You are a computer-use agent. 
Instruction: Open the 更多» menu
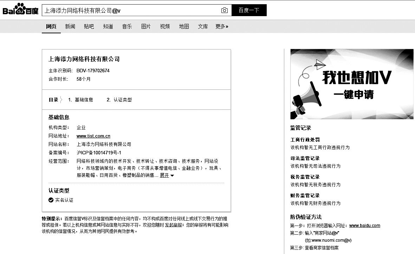[222, 26]
